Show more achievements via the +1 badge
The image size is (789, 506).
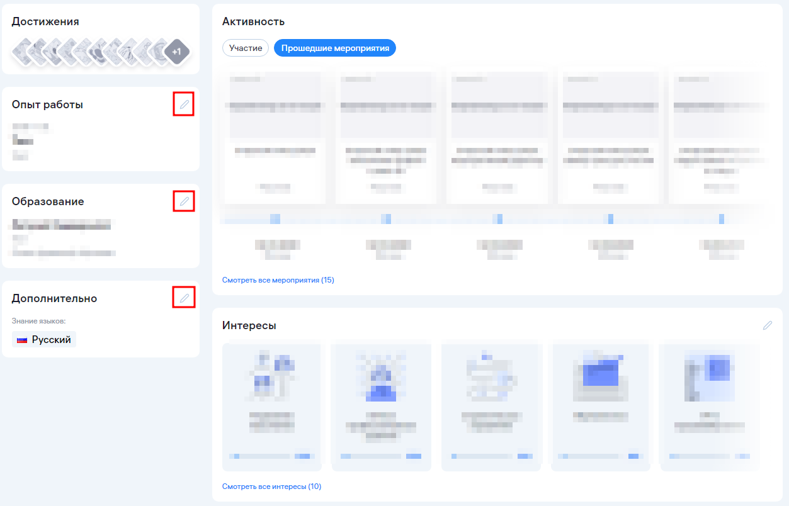point(177,52)
